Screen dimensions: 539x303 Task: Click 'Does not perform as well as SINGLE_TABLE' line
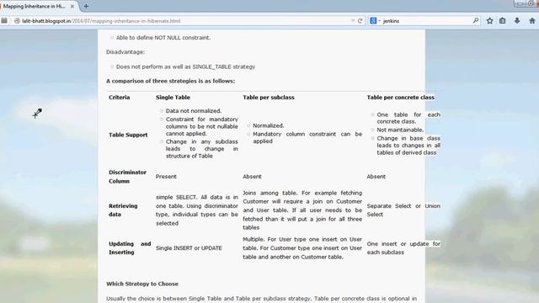[185, 66]
